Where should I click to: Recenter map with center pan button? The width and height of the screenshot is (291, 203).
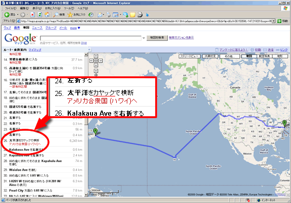pos(96,61)
